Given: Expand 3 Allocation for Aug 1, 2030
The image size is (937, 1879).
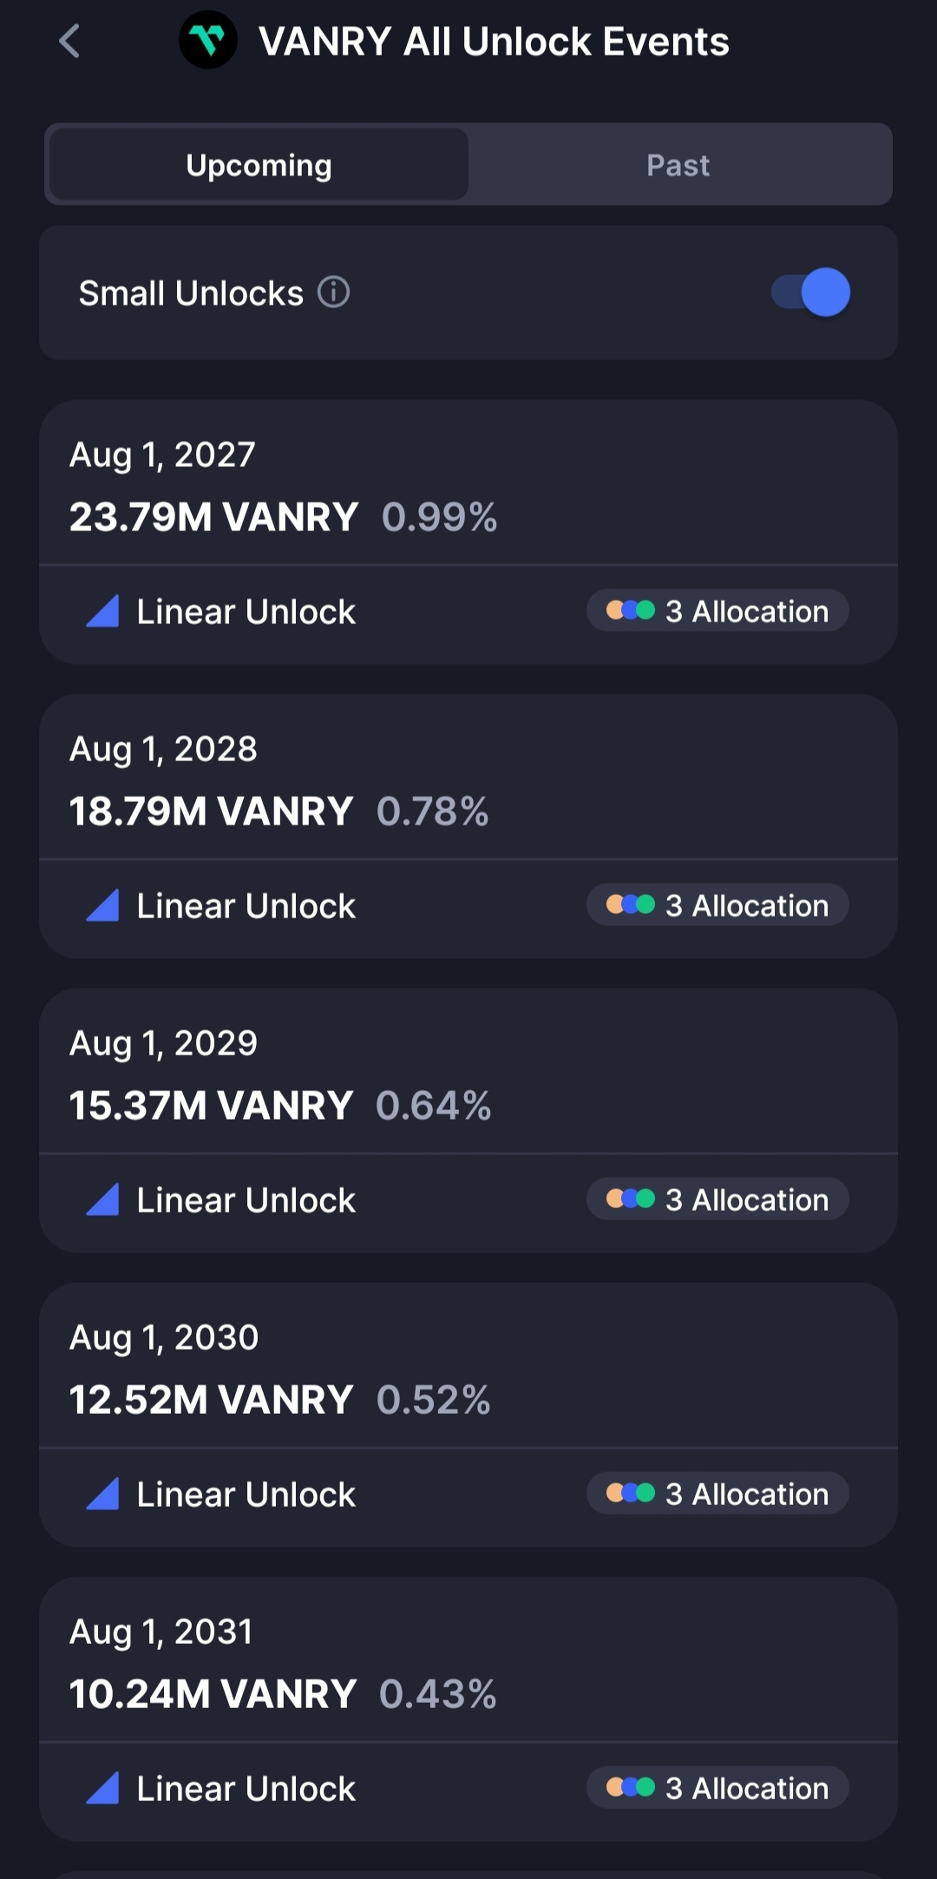Looking at the screenshot, I should (717, 1494).
